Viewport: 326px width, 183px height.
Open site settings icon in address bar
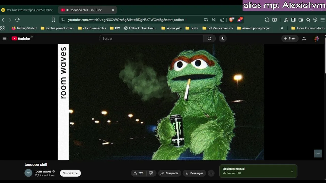click(63, 20)
